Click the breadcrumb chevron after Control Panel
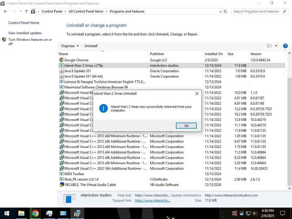 tap(65, 11)
